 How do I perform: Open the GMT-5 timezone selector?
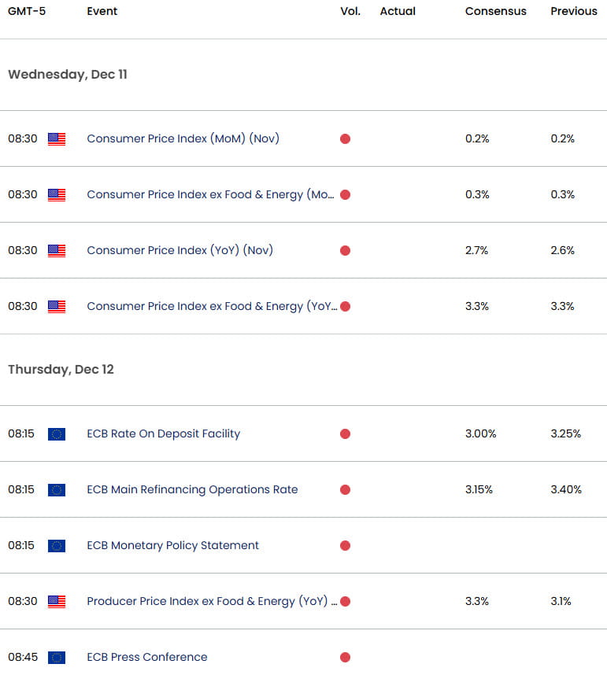coord(25,11)
